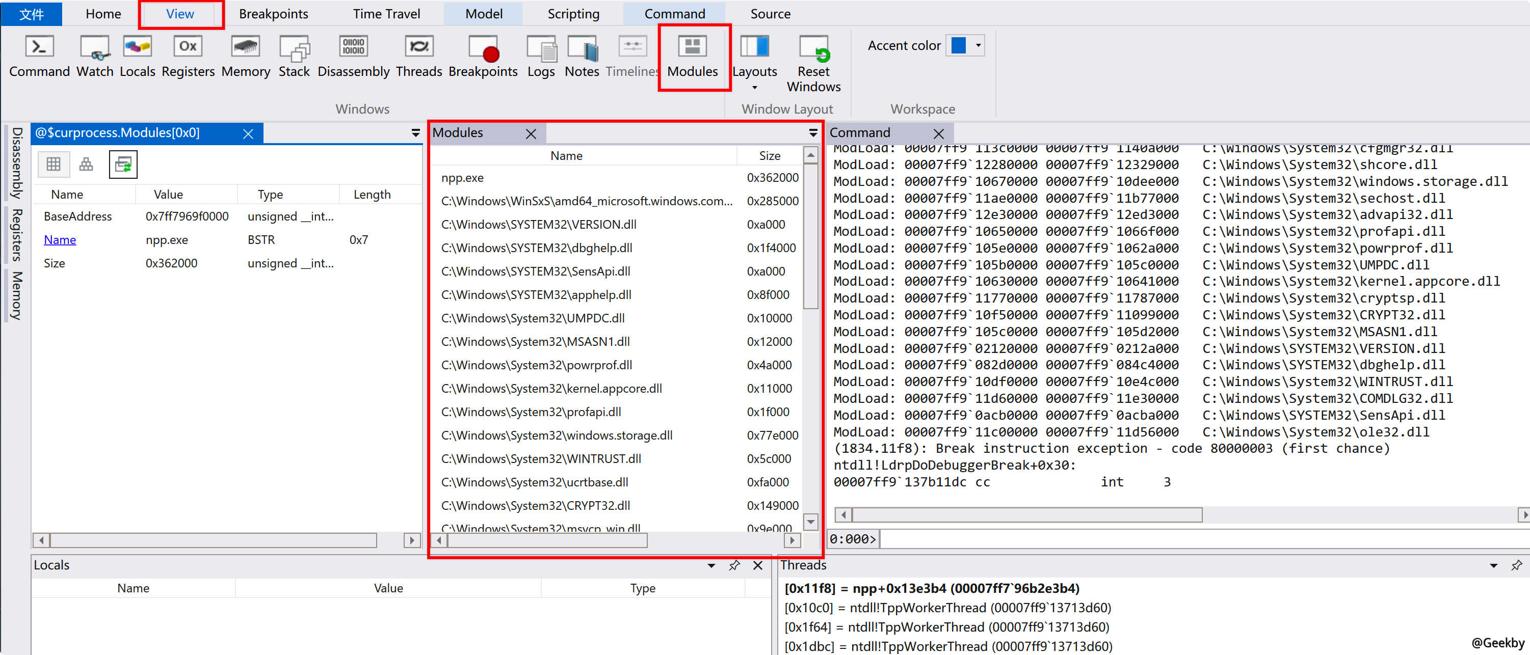Select the CRYPT32.dll module row
The width and height of the screenshot is (1530, 655).
[x=618, y=505]
